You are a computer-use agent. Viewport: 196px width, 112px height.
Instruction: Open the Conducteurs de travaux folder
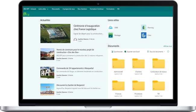159,63
